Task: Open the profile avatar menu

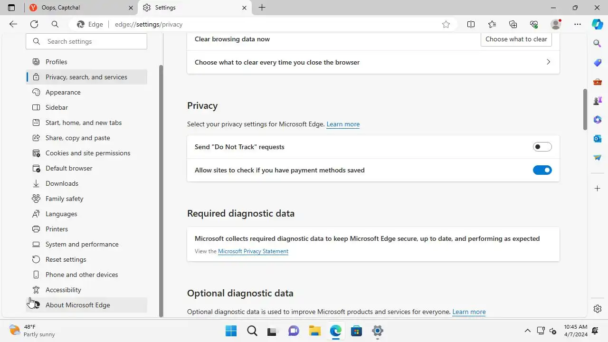Action: (x=556, y=24)
